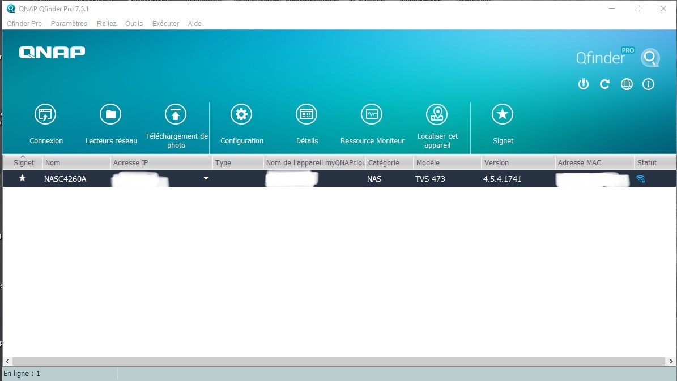Click the Qfinder search magnifier icon
677x381 pixels.
click(x=650, y=58)
